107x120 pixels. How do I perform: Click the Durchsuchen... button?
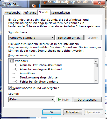point(88,100)
